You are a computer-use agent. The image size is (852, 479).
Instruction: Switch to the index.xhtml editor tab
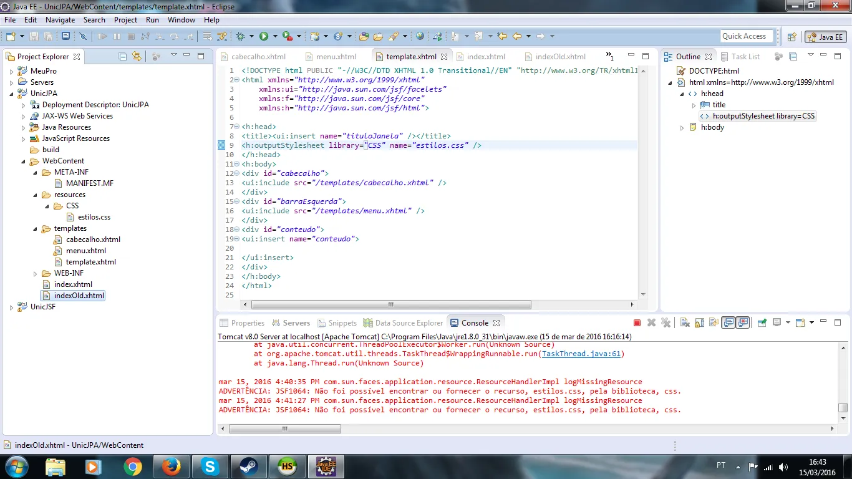click(x=485, y=57)
